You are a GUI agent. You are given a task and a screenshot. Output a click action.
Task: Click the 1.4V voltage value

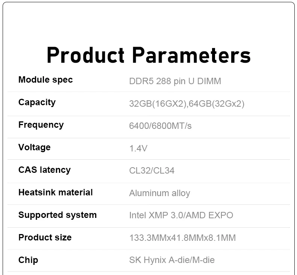tap(138, 148)
